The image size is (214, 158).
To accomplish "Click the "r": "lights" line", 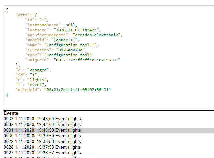I will (x=32, y=80).
